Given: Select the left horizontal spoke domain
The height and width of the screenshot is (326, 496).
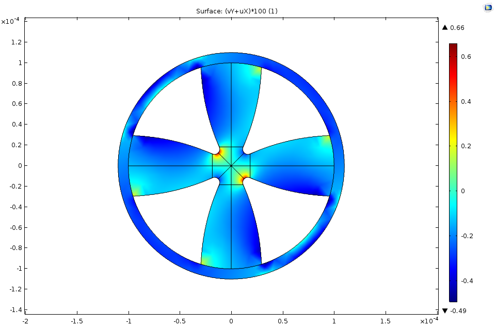Looking at the screenshot, I should click(165, 166).
